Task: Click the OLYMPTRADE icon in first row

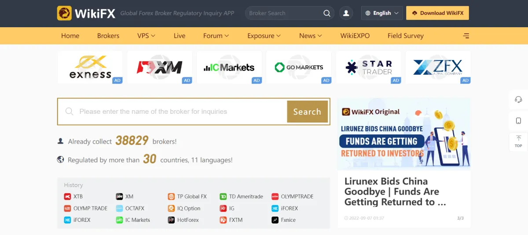Action: [x=275, y=196]
